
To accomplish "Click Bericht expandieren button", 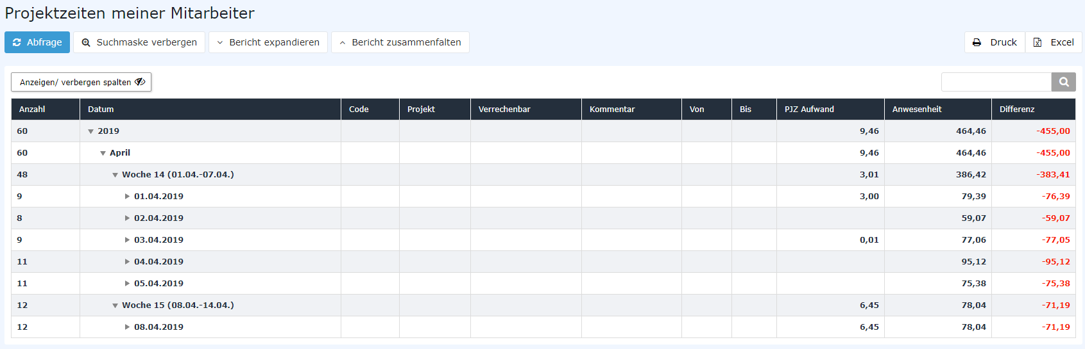I will (x=268, y=42).
